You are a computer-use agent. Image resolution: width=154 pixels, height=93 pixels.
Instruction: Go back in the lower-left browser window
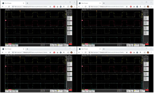(3, 52)
